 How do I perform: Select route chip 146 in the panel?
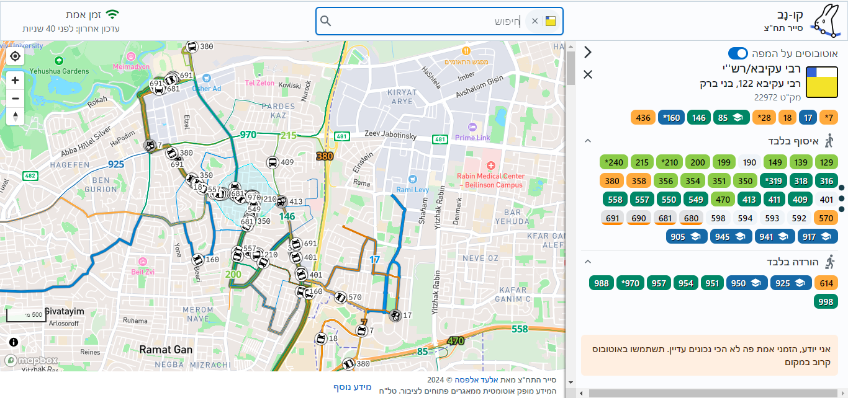(x=698, y=117)
